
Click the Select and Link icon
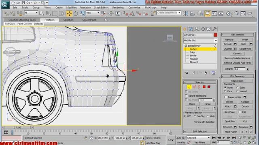point(6,13)
